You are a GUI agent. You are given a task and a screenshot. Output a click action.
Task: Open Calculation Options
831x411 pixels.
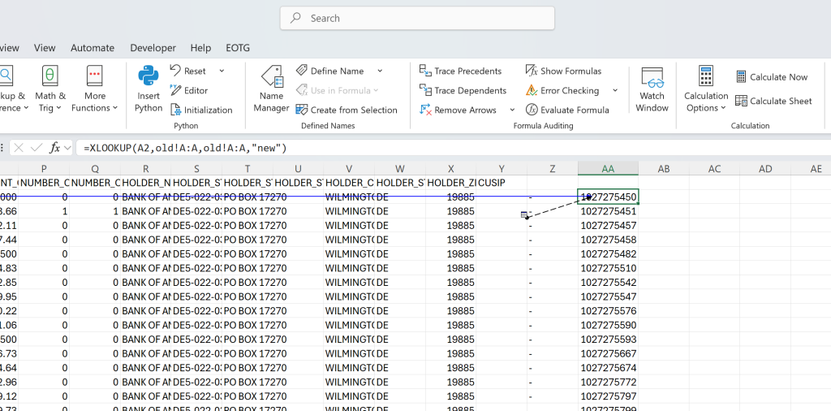tap(706, 89)
